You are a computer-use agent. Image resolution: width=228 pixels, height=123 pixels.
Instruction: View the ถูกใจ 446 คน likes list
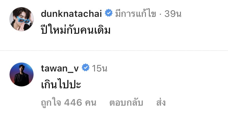(69, 102)
